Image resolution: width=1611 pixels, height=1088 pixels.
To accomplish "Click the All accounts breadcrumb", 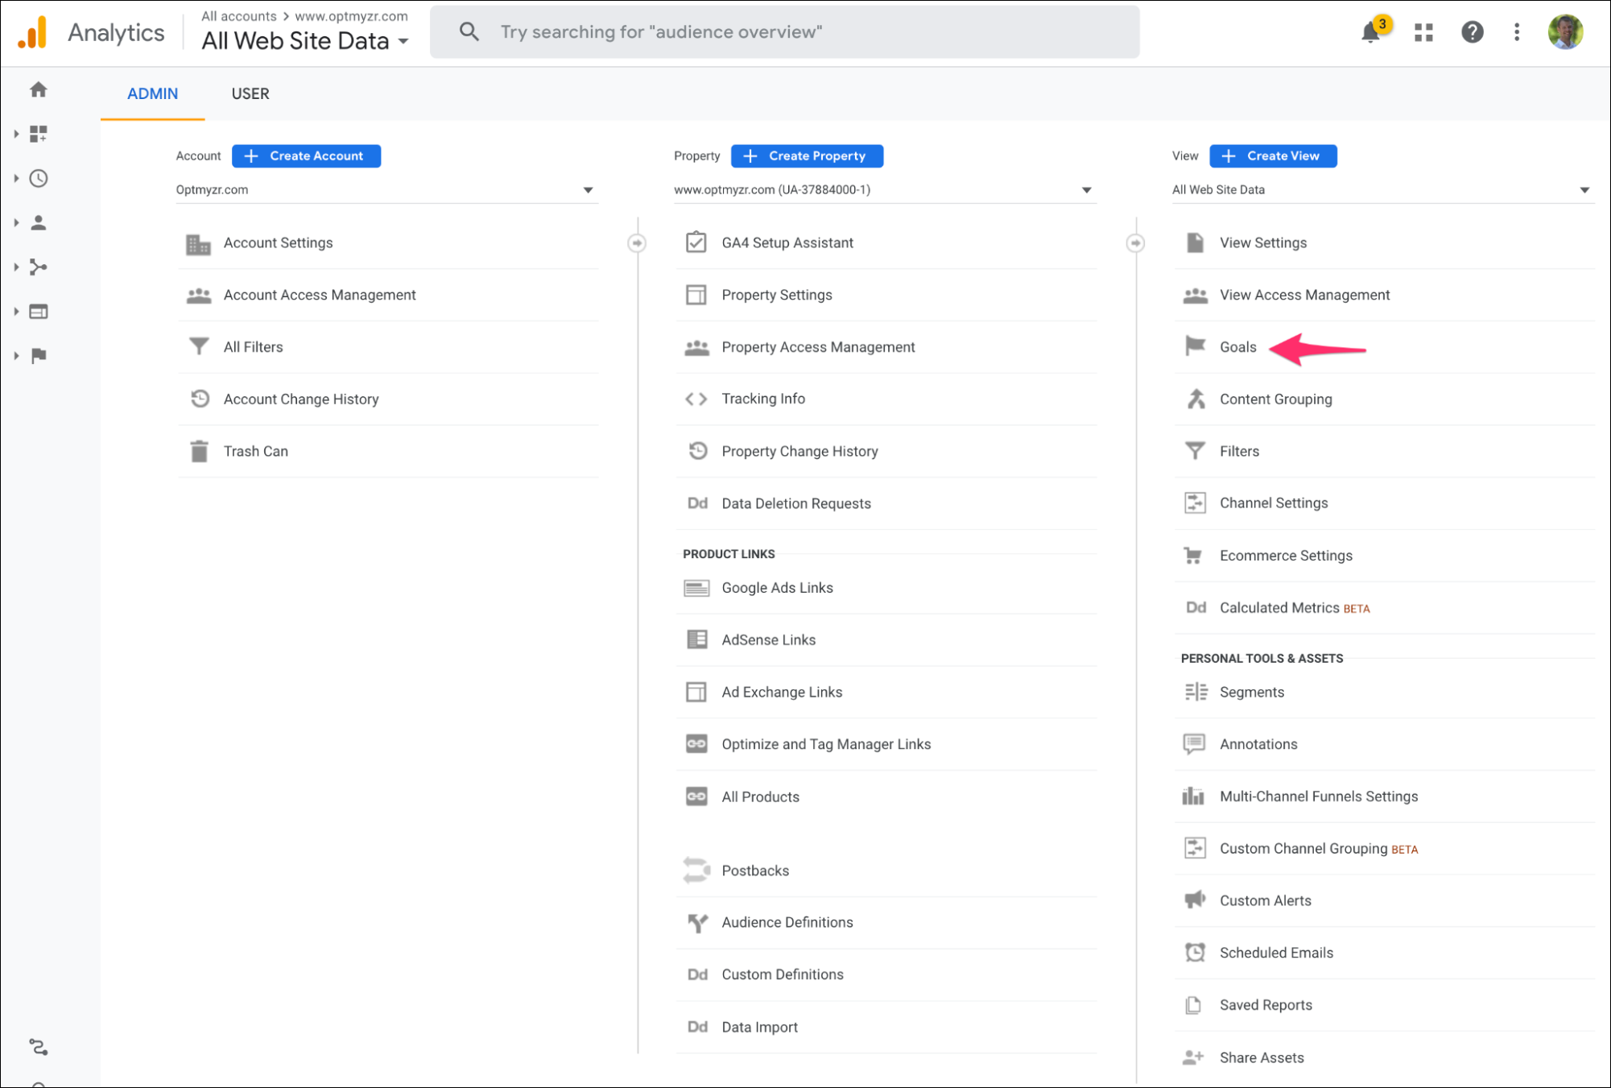I will coord(238,15).
